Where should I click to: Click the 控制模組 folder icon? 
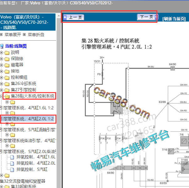(x=7, y=78)
